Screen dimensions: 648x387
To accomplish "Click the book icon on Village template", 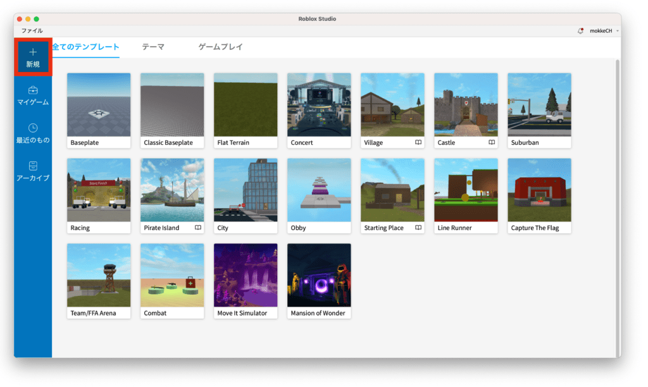I will [x=418, y=143].
